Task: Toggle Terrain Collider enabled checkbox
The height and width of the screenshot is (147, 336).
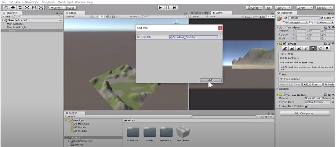Action: click(x=284, y=95)
